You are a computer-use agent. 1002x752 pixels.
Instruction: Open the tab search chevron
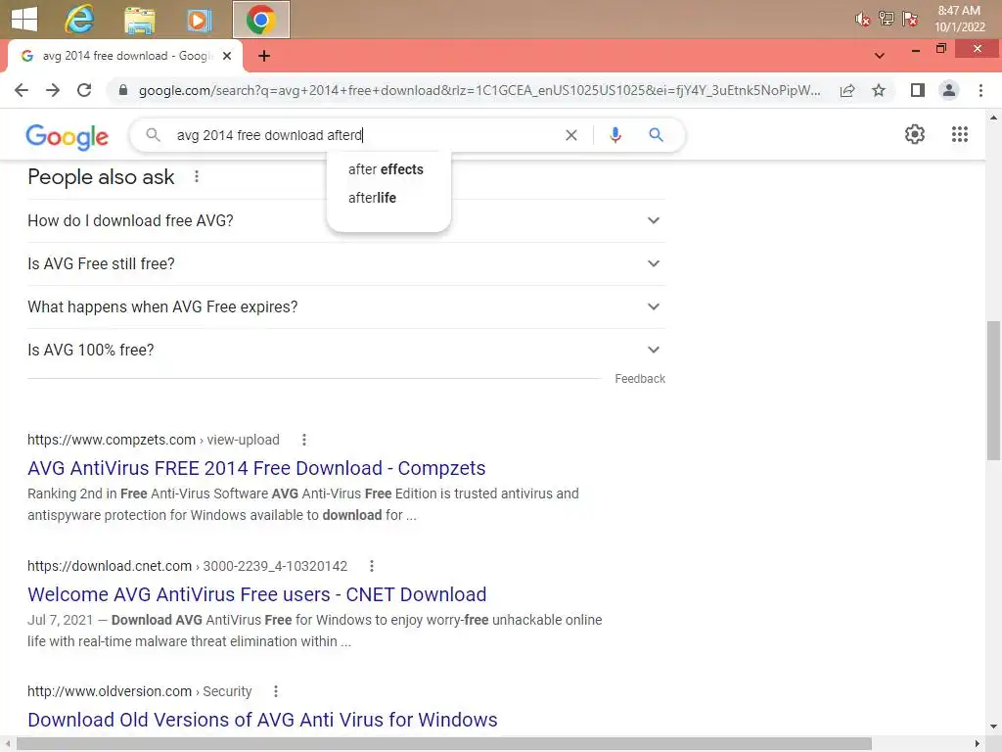coord(880,56)
